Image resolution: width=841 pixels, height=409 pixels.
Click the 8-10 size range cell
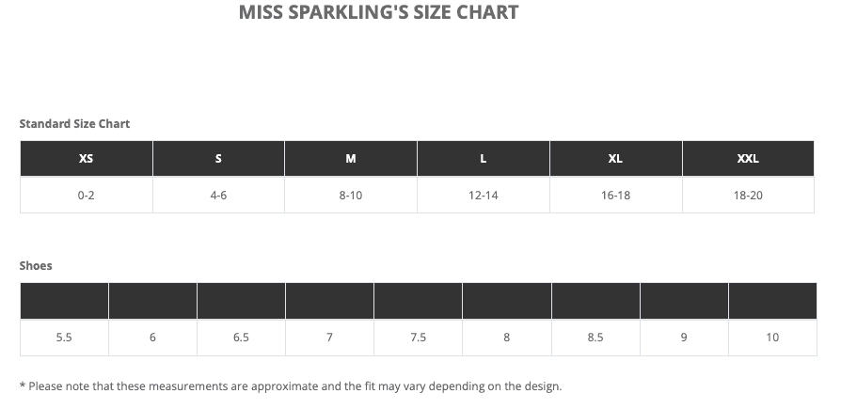[351, 196]
